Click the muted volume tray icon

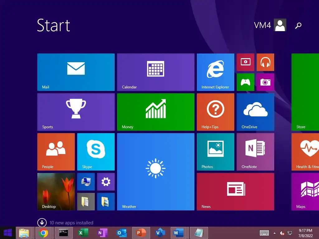[282, 233]
